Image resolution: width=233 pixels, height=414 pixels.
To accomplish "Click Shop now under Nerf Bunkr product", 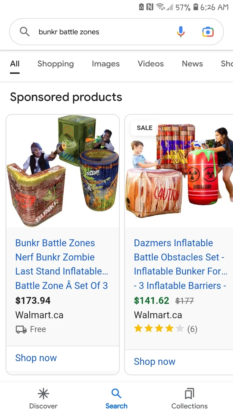I will (36, 358).
